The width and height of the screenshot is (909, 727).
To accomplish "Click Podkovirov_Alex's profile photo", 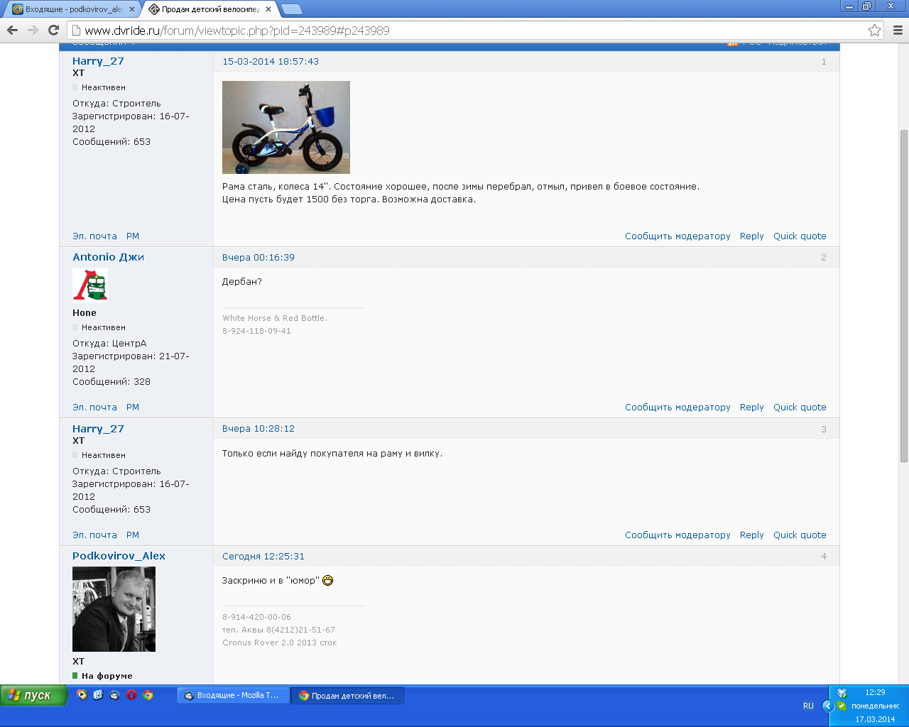I will pos(114,609).
